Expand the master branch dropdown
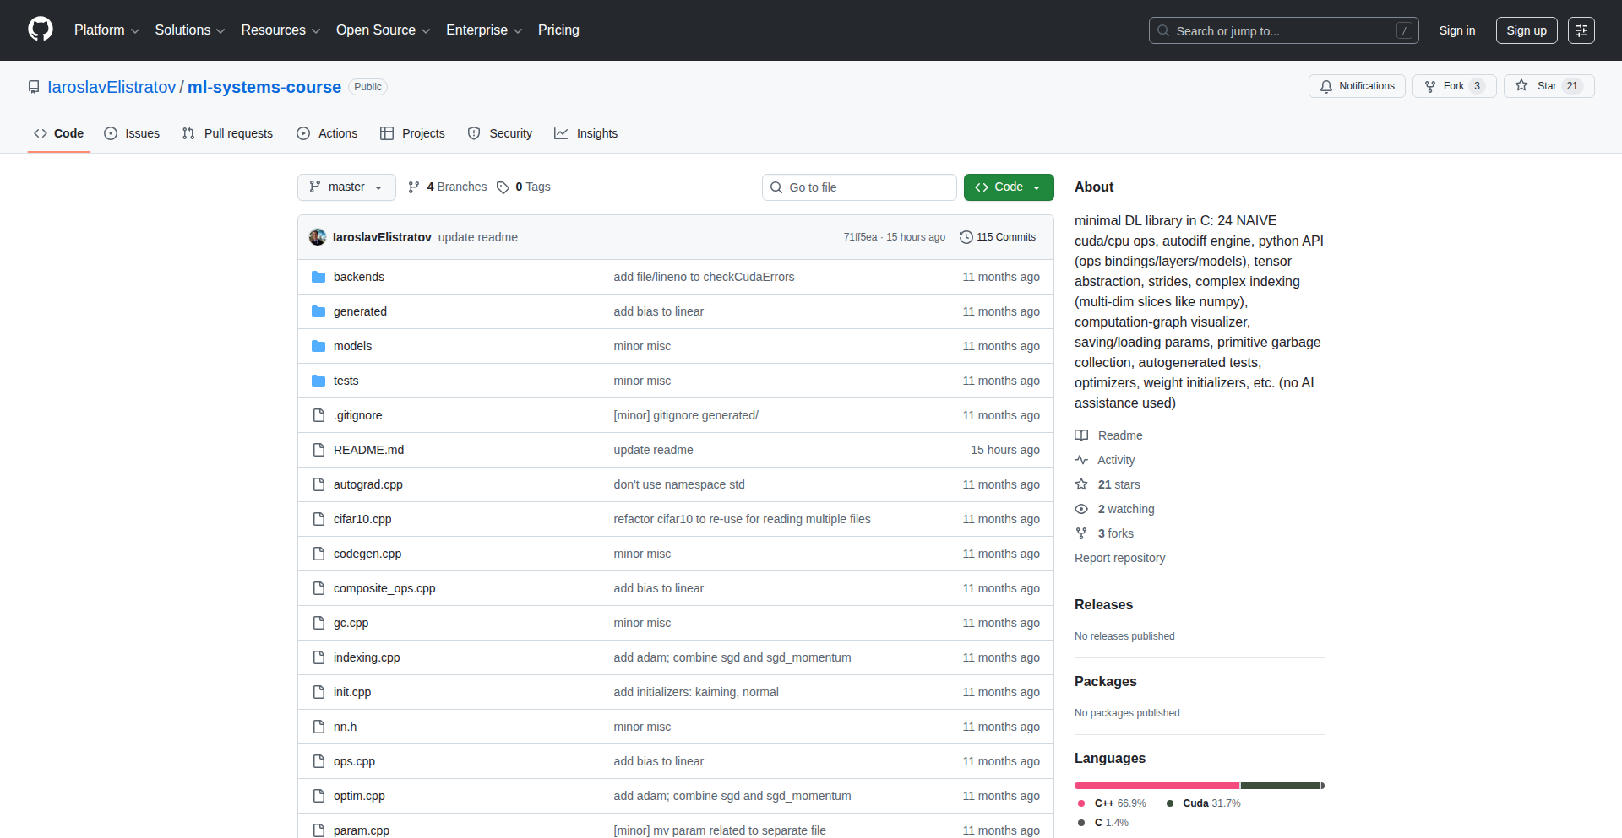Screen dimensions: 1622x838 tap(346, 187)
